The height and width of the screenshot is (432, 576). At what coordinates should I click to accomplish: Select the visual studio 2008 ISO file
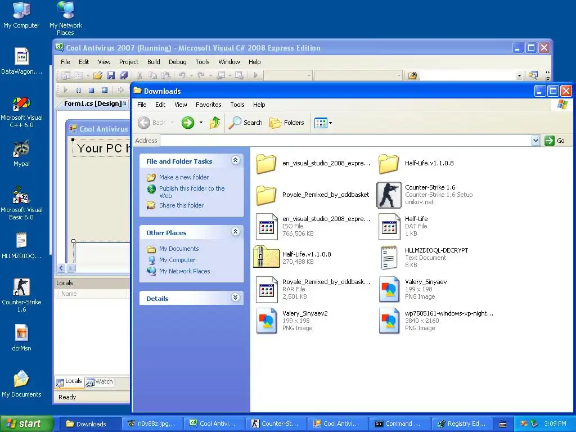[313, 226]
